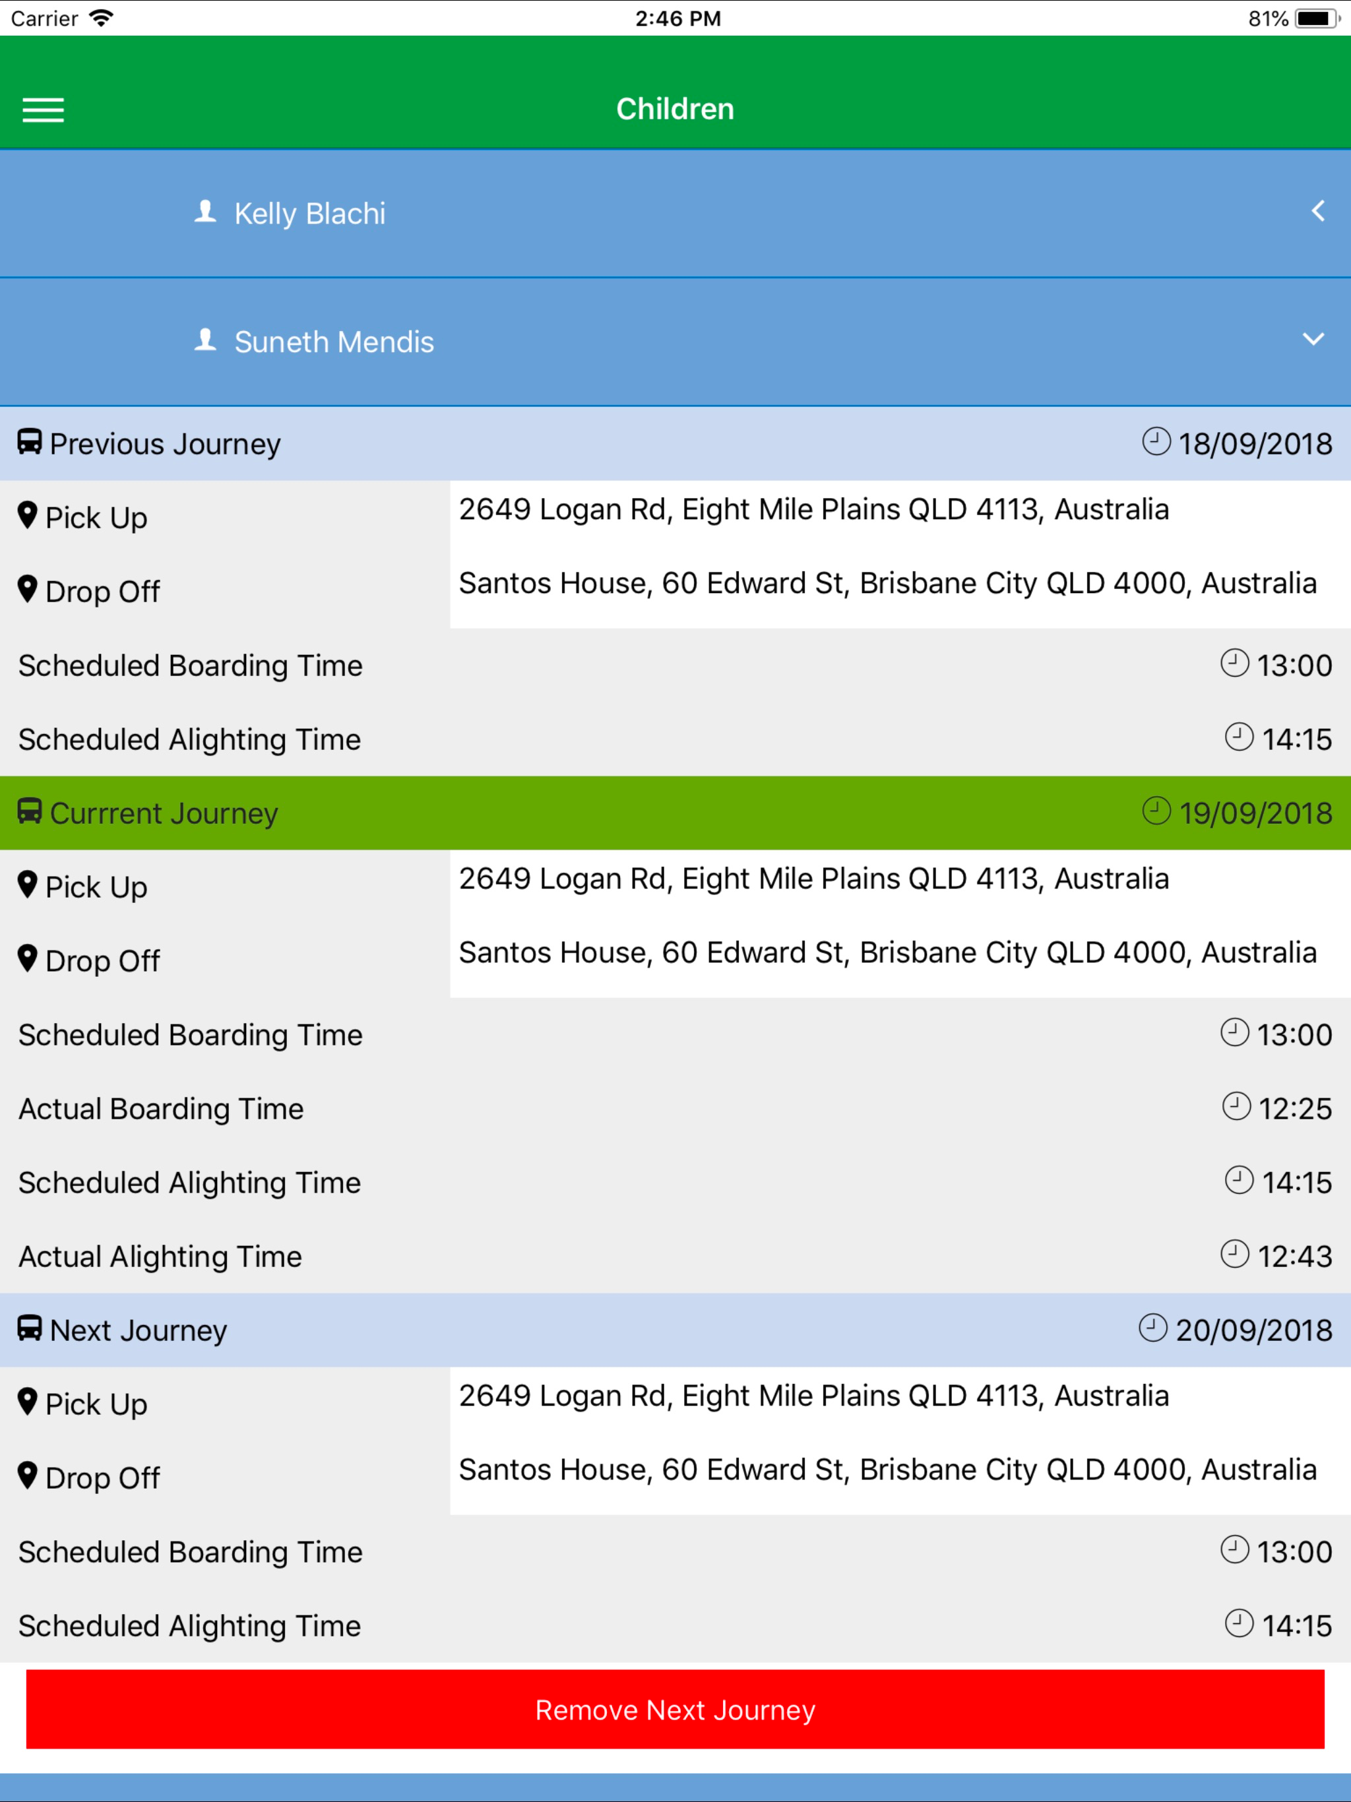This screenshot has height=1802, width=1351.
Task: Click the Next Journey Pick Up pin icon
Action: [x=28, y=1402]
